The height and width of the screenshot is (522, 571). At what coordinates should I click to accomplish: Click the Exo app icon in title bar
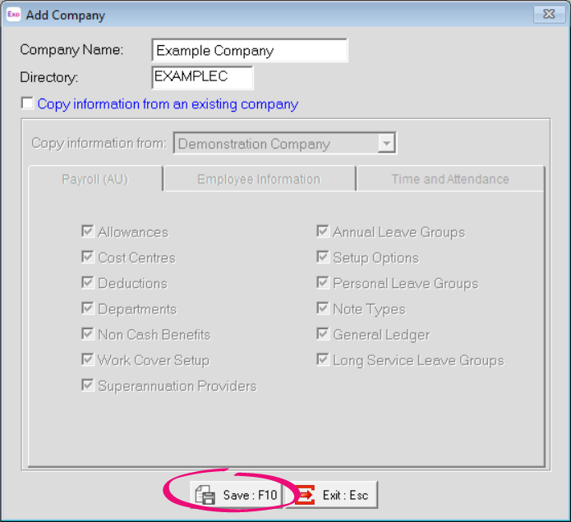pos(13,15)
